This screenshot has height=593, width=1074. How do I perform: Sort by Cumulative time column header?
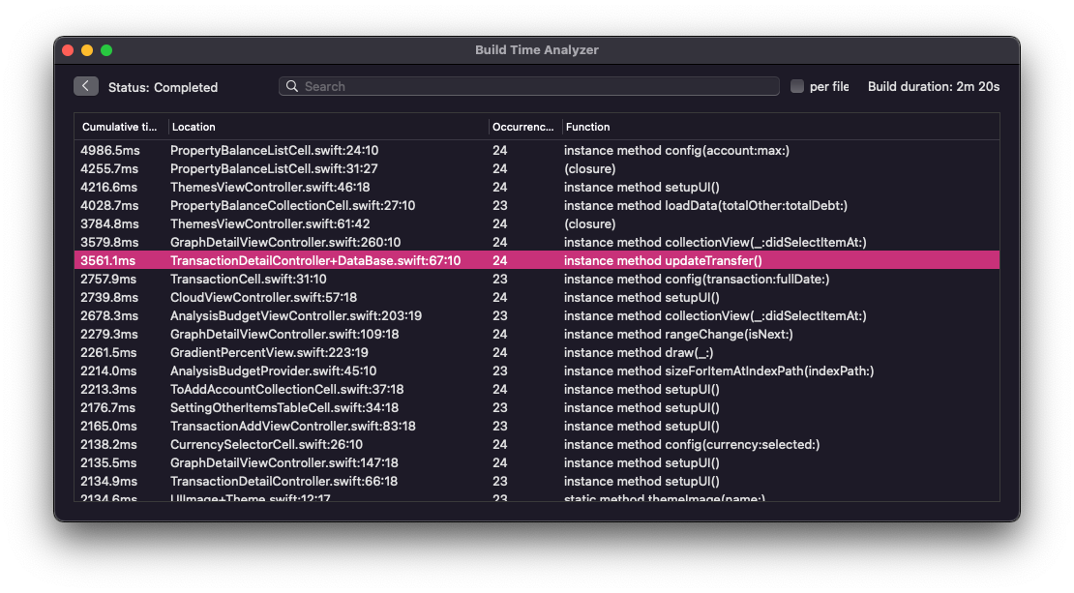[x=120, y=127]
